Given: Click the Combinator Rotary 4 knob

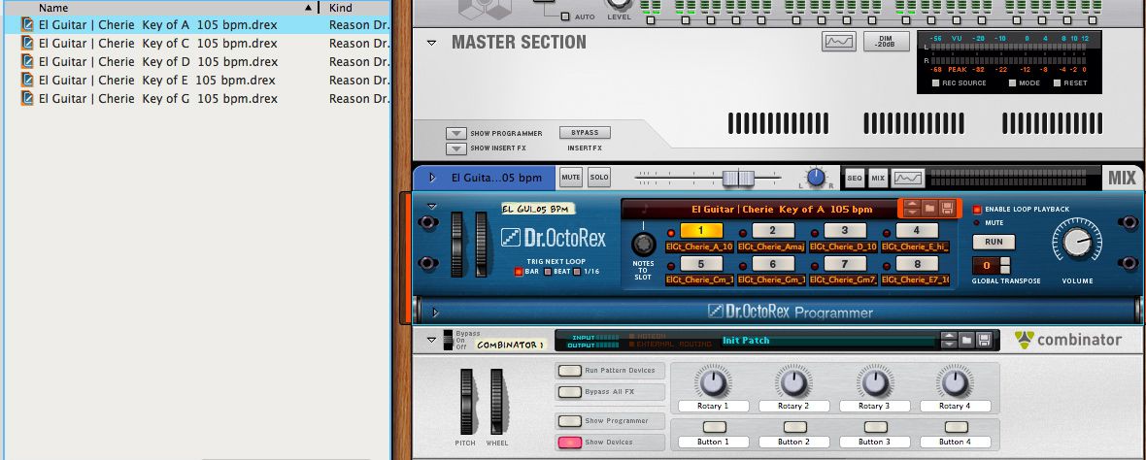Looking at the screenshot, I should [x=956, y=381].
